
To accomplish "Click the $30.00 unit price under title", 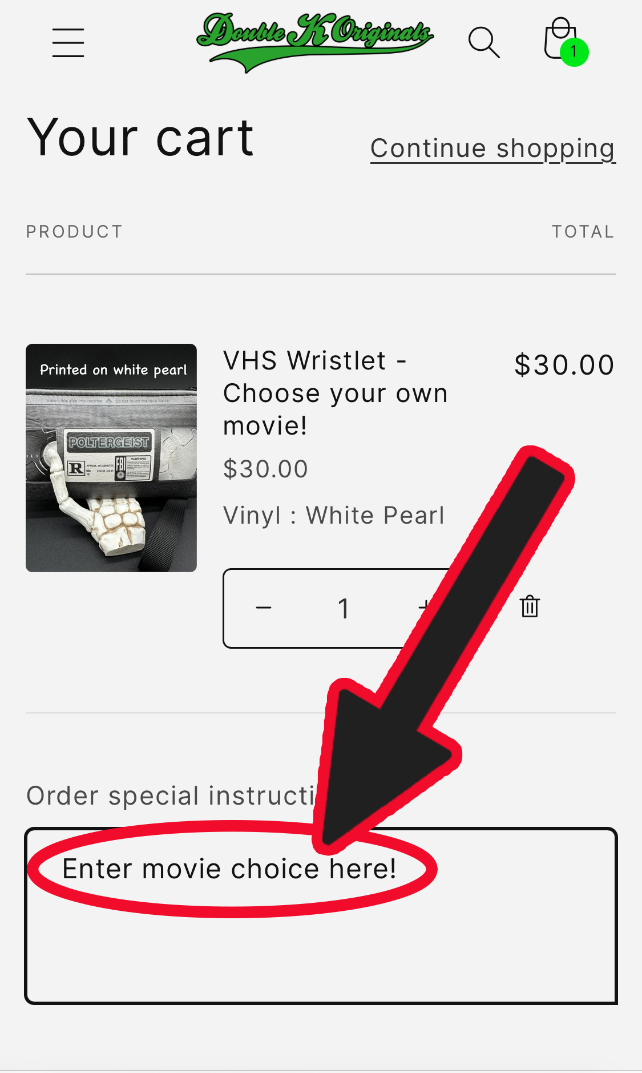I will (265, 469).
